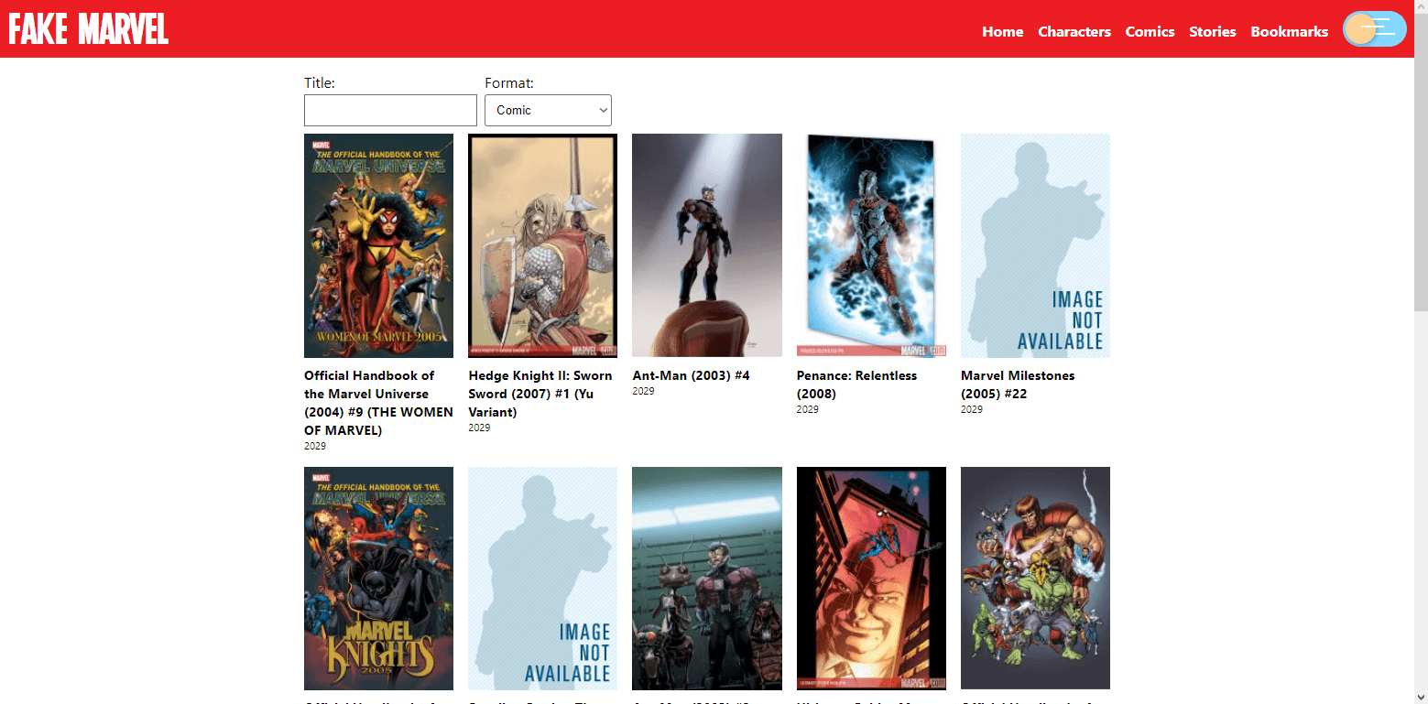Click the 2029 year under Ant-Man #4

point(643,391)
